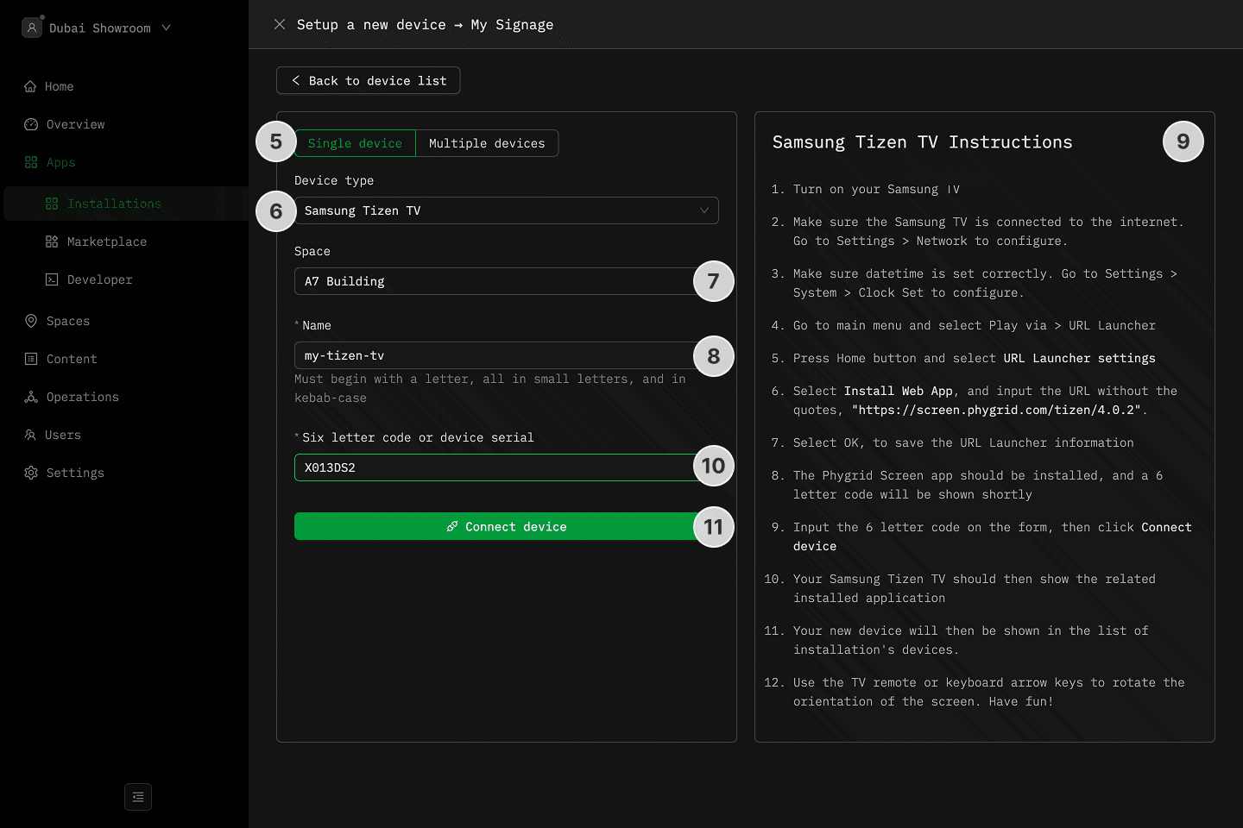Click the Marketplace icon in sidebar
The image size is (1243, 828).
52,241
